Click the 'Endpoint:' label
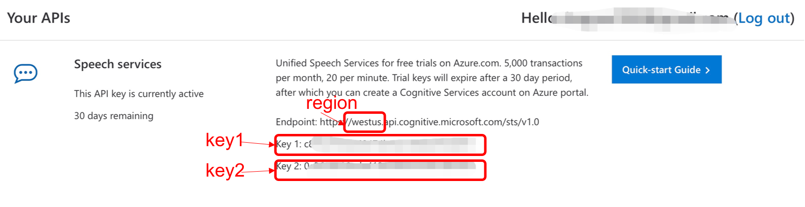The height and width of the screenshot is (207, 805). pos(296,122)
